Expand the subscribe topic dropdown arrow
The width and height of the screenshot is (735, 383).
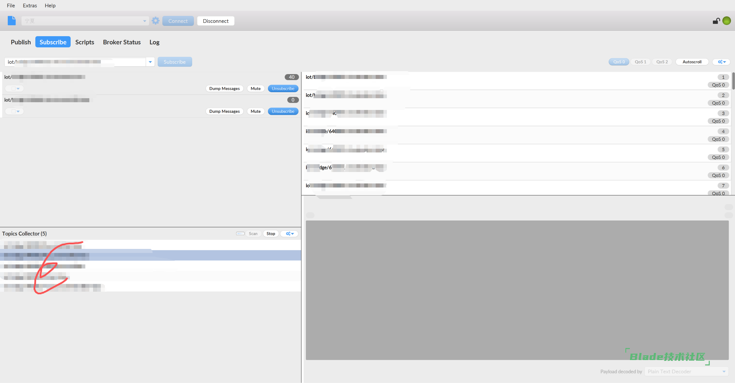coord(150,62)
